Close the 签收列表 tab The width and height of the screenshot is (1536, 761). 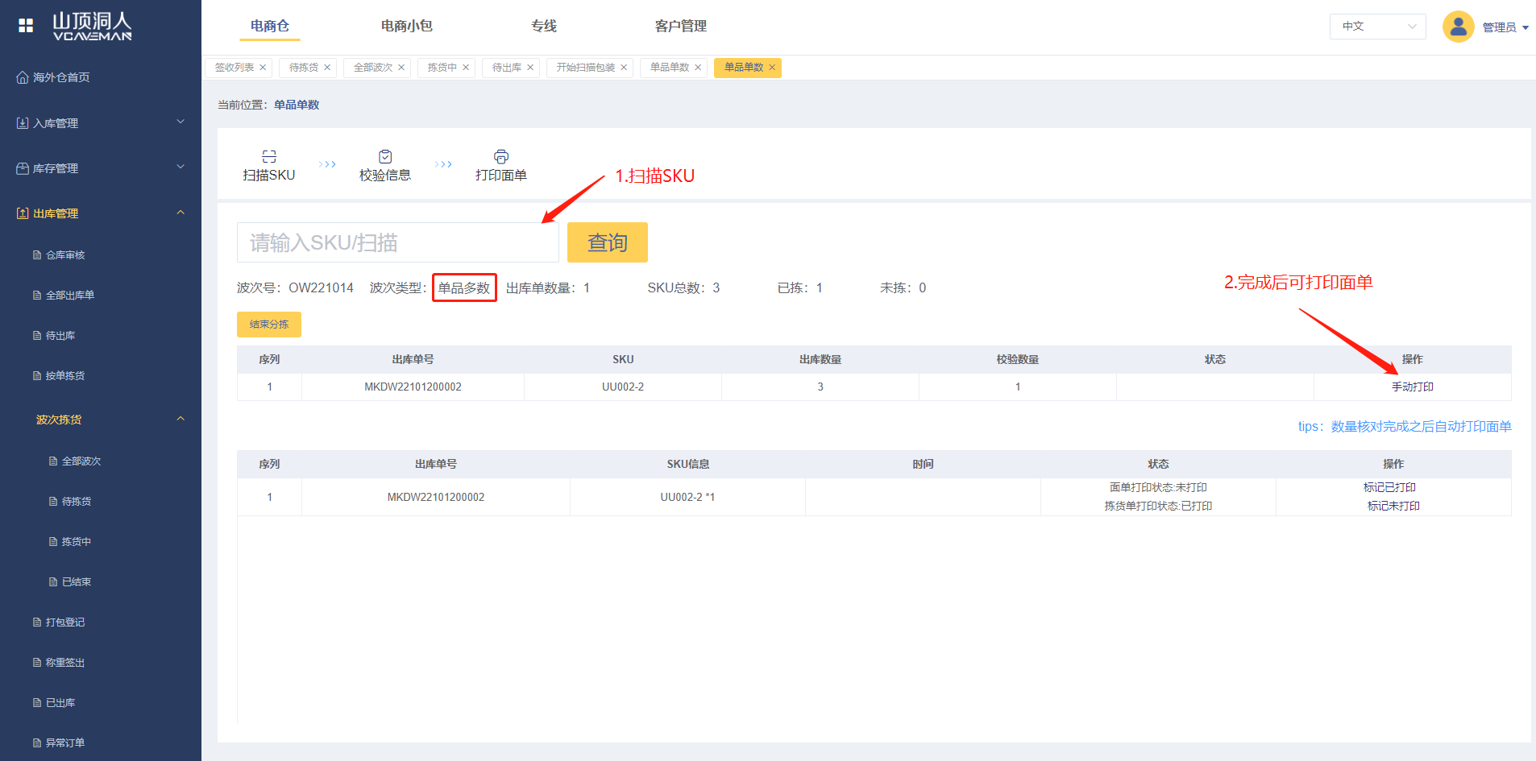point(263,68)
